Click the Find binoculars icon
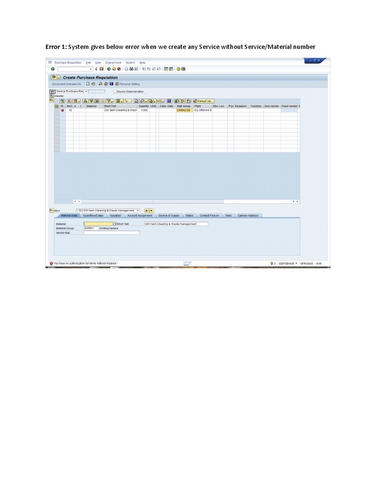This screenshot has height=501, width=376. (131, 69)
